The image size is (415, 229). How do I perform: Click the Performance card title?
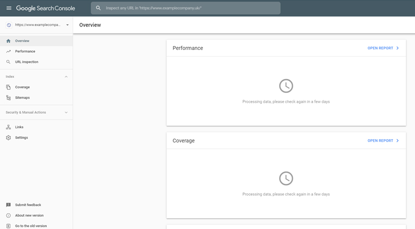pyautogui.click(x=188, y=48)
